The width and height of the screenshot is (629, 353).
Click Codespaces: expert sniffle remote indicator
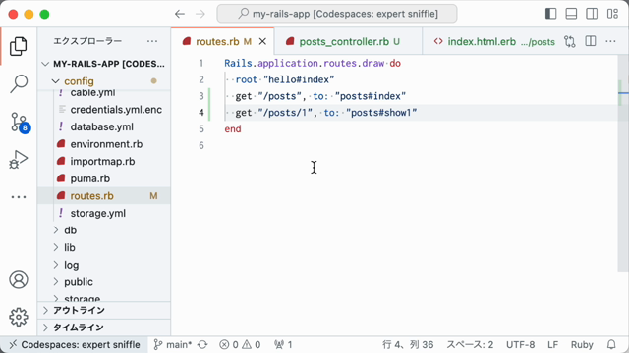tap(75, 344)
